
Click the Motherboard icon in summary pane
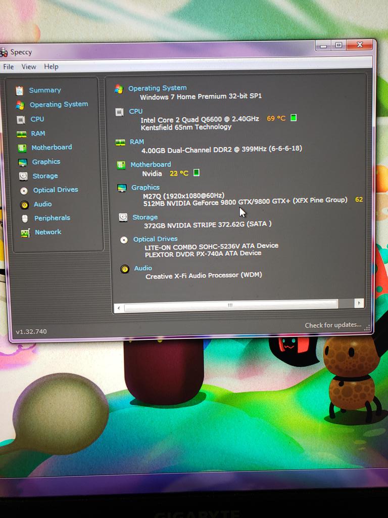(121, 165)
